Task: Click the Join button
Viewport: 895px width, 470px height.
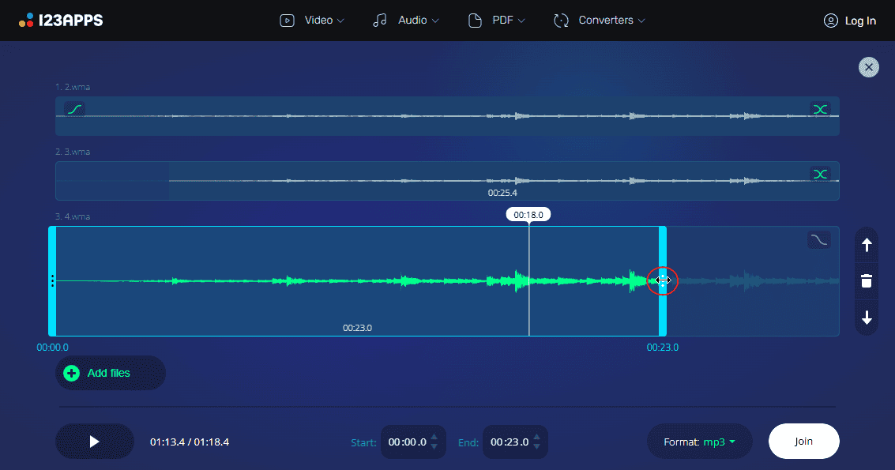Action: [x=803, y=442]
